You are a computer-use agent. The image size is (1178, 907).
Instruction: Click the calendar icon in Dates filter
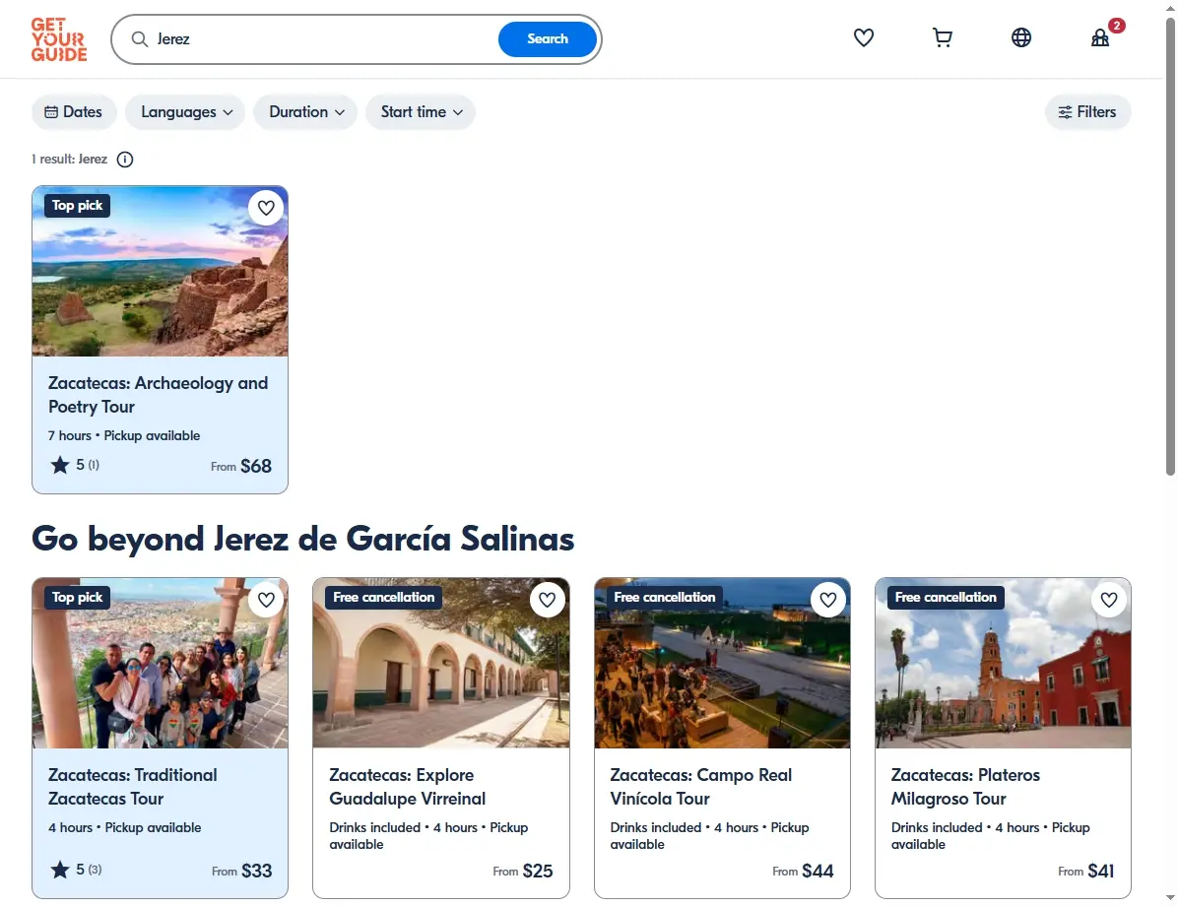pyautogui.click(x=51, y=112)
